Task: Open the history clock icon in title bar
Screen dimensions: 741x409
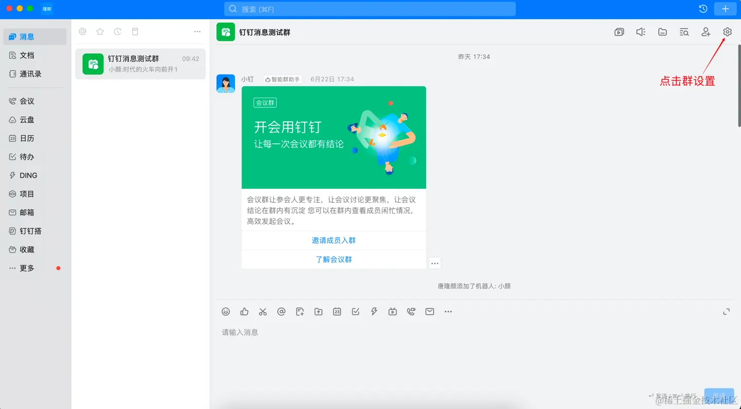Action: pyautogui.click(x=703, y=9)
